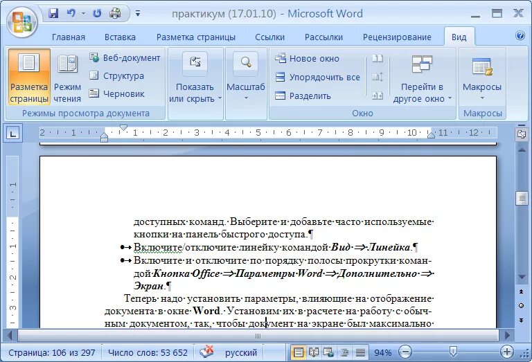Select full screen reading in status bar
The width and height of the screenshot is (532, 362).
pyautogui.click(x=314, y=353)
